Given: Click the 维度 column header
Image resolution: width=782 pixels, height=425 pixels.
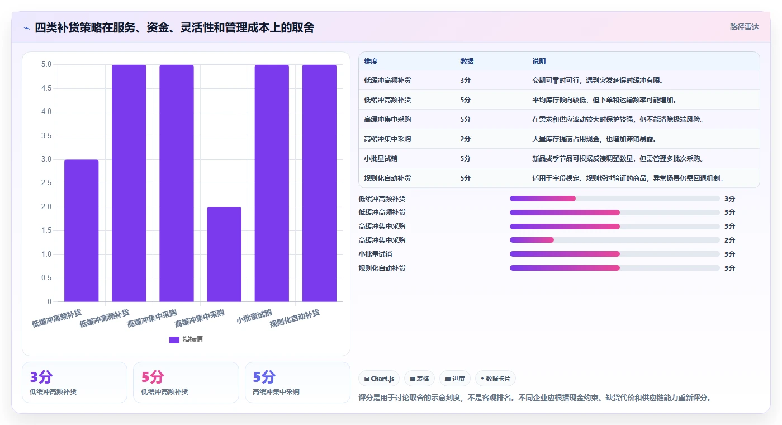Looking at the screenshot, I should point(371,62).
